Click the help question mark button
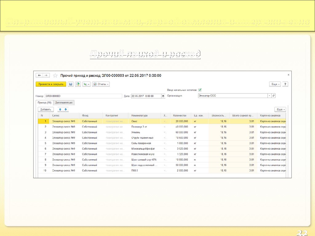This screenshot has width=315, height=236. click(x=285, y=84)
